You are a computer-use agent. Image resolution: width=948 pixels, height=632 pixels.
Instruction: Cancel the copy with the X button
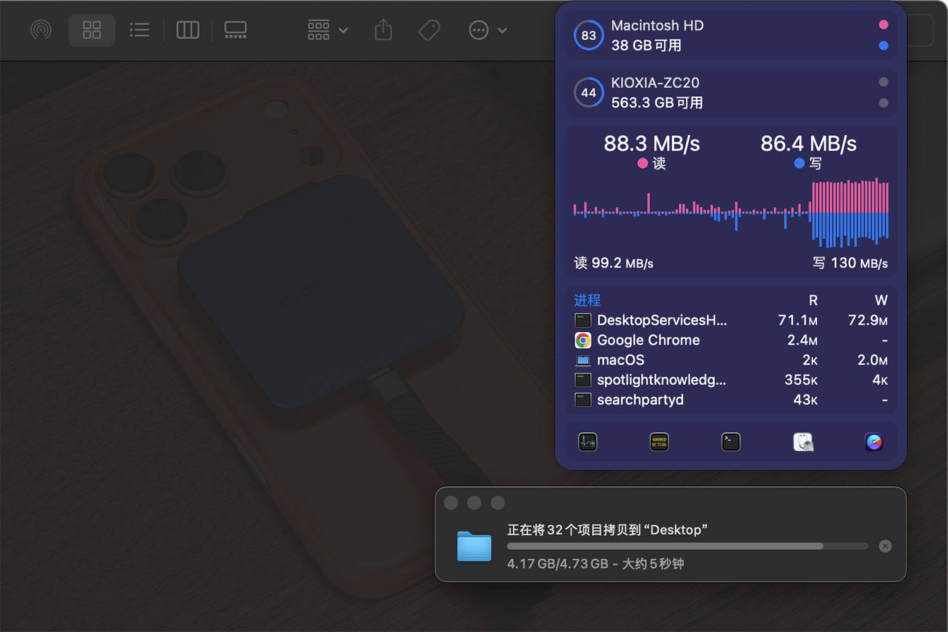(885, 546)
